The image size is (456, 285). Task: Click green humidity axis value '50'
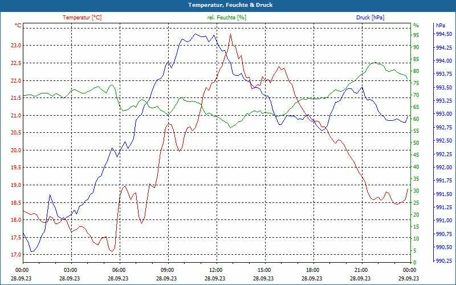click(416, 143)
